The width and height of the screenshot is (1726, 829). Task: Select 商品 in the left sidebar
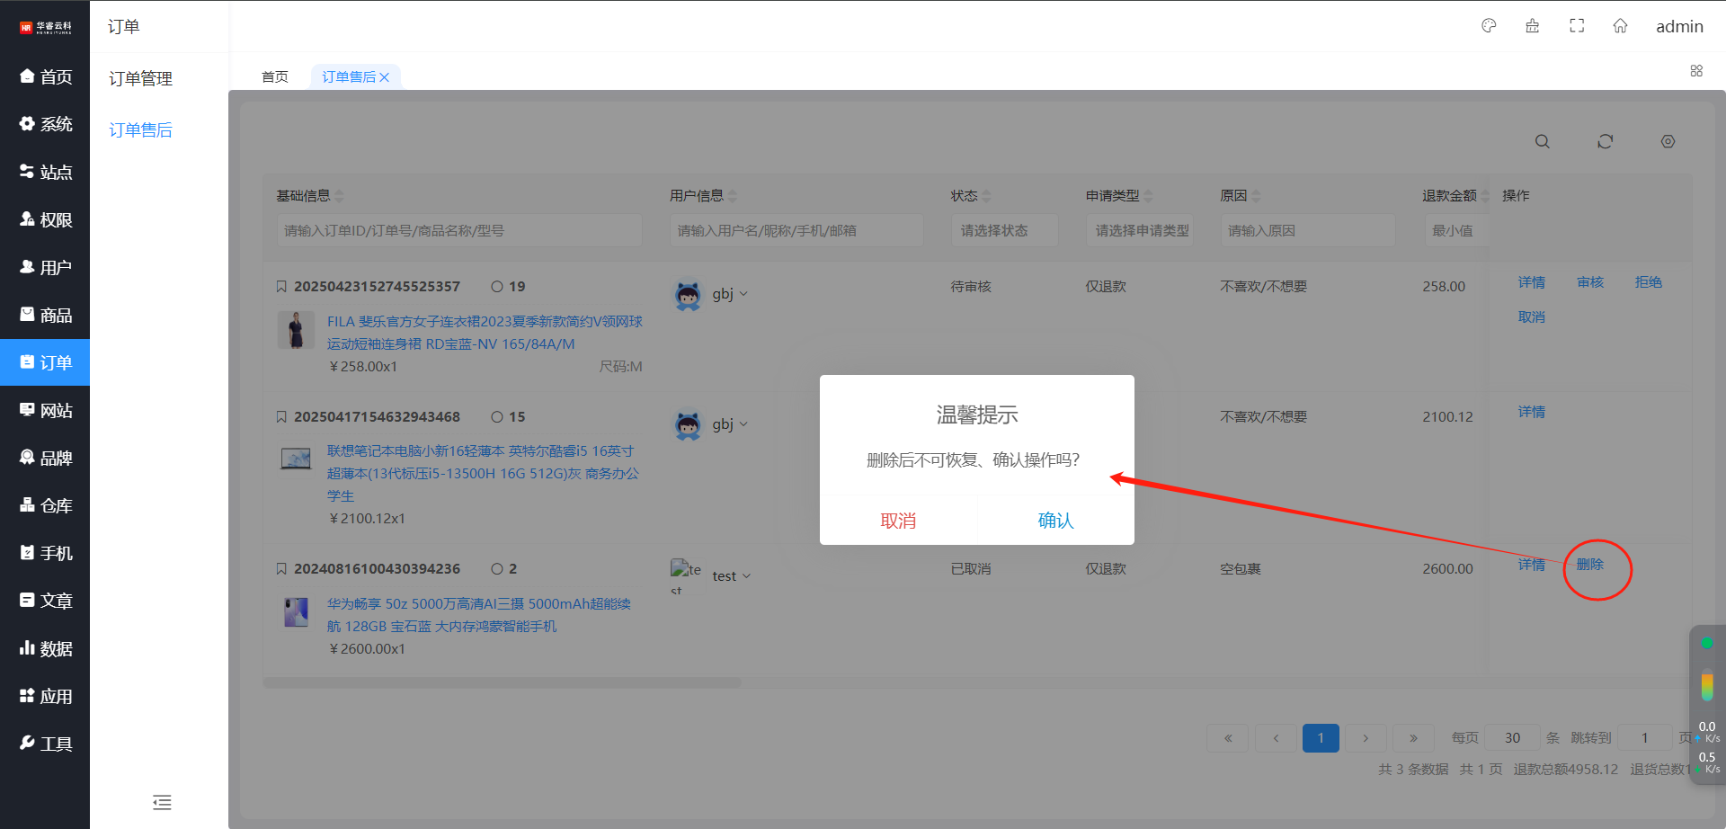[45, 316]
